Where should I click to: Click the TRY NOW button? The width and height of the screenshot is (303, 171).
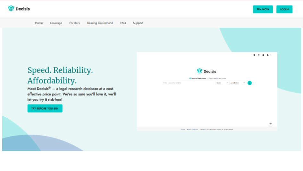263,9
